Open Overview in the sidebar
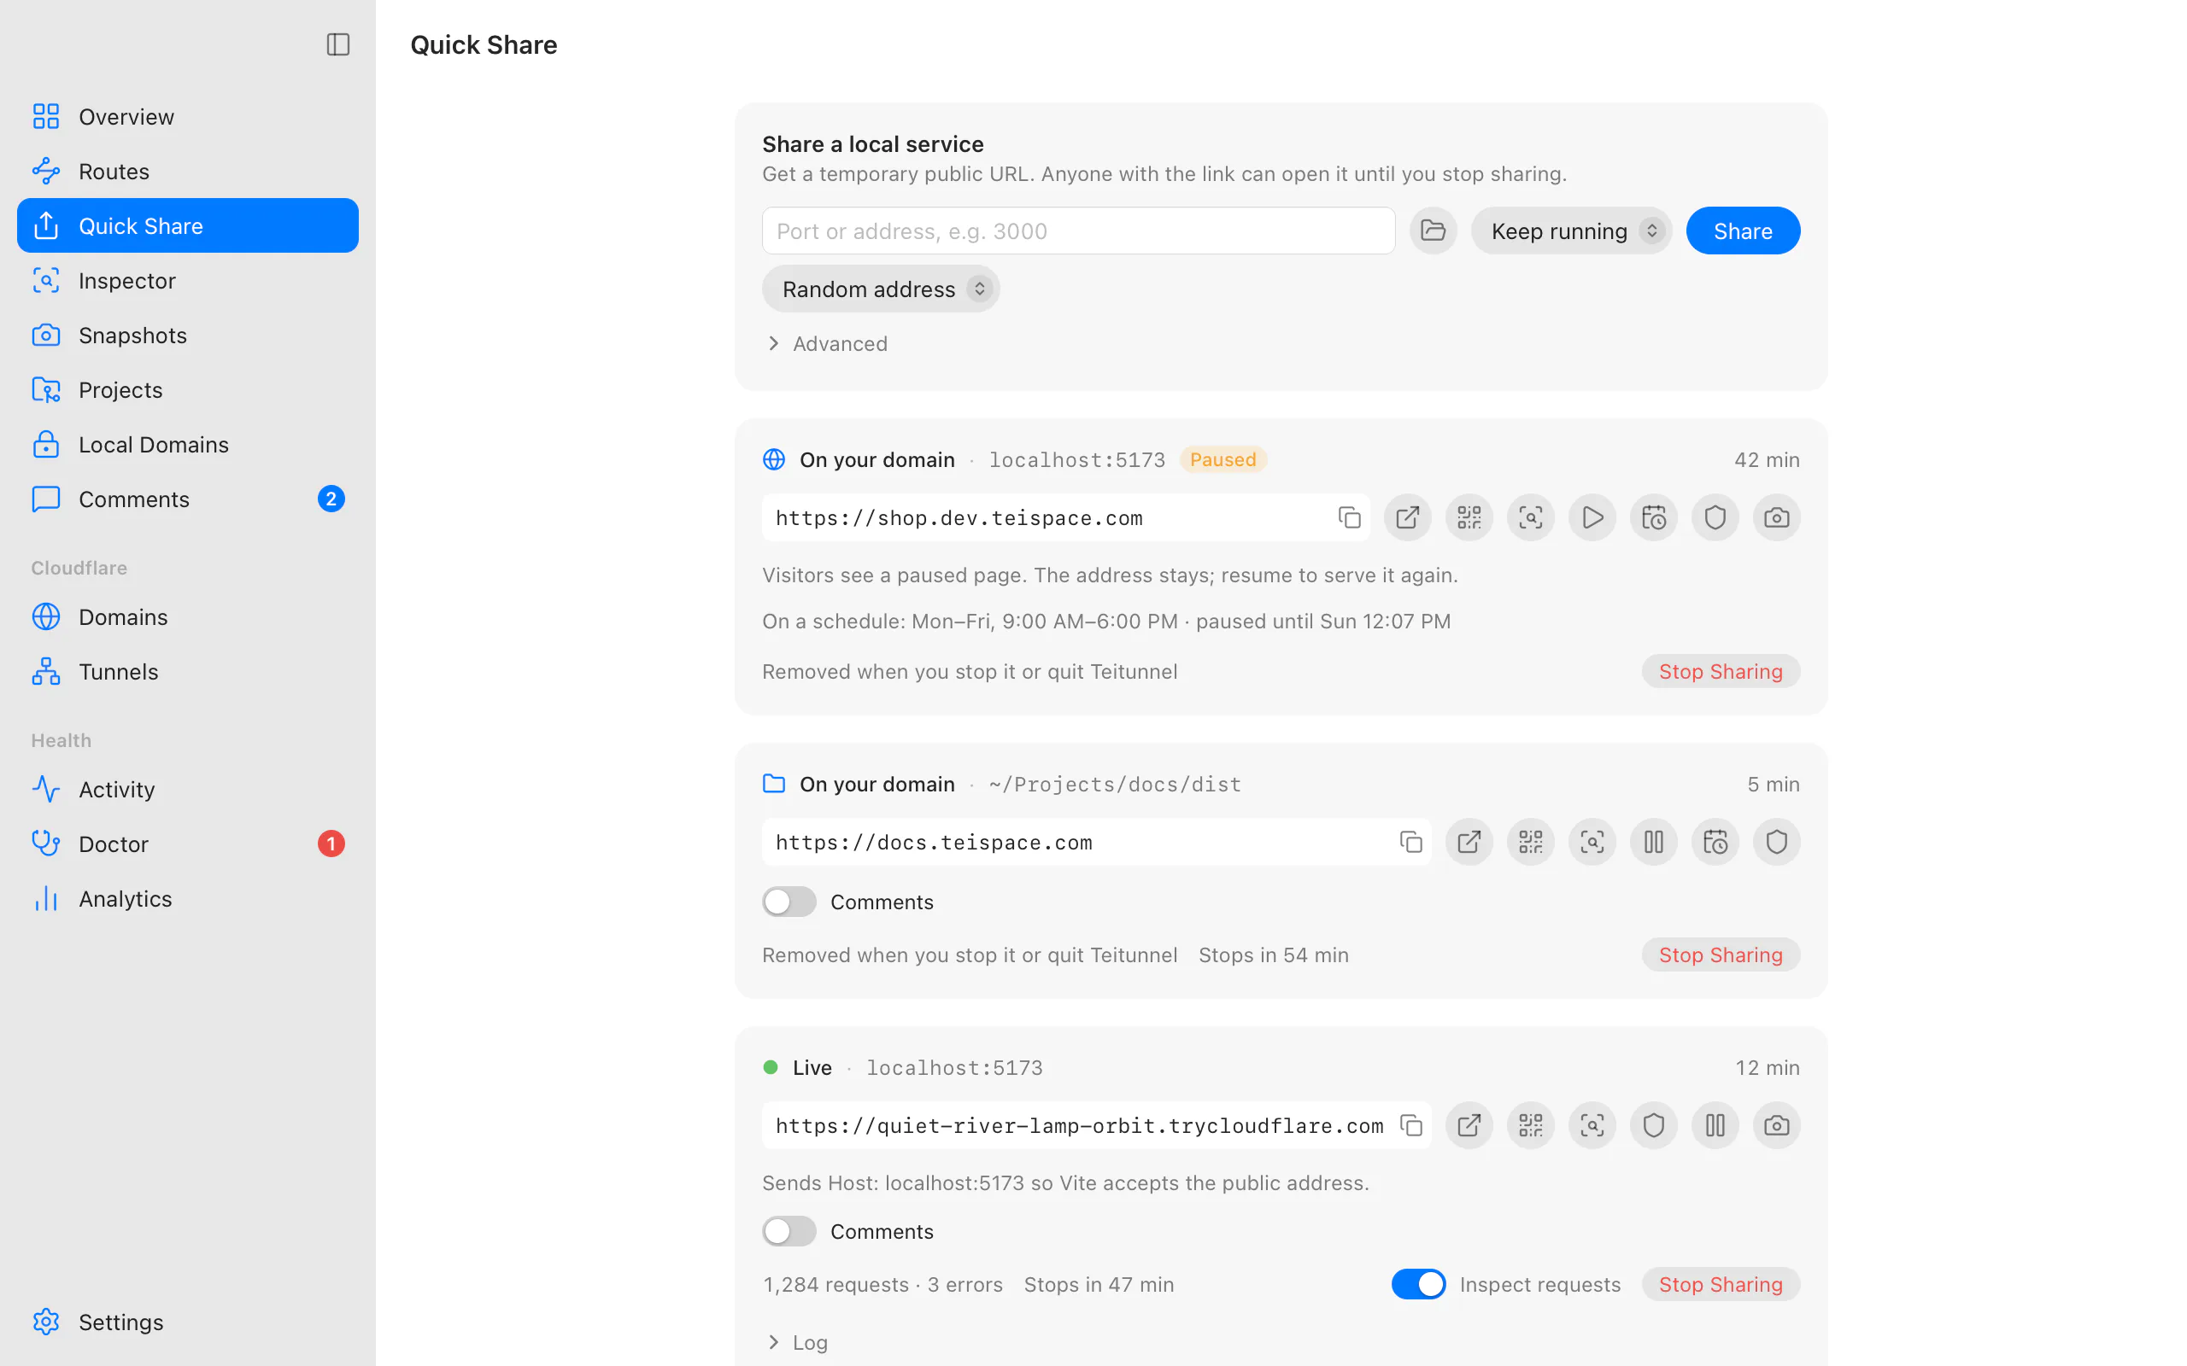Image resolution: width=2187 pixels, height=1366 pixels. (x=188, y=117)
